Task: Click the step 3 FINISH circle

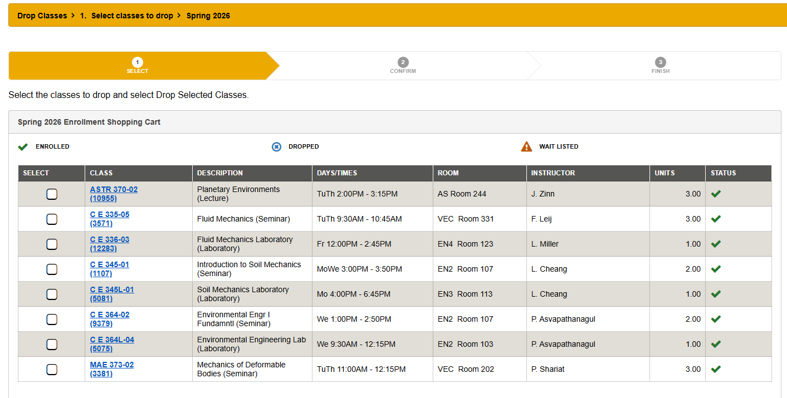Action: pos(660,62)
